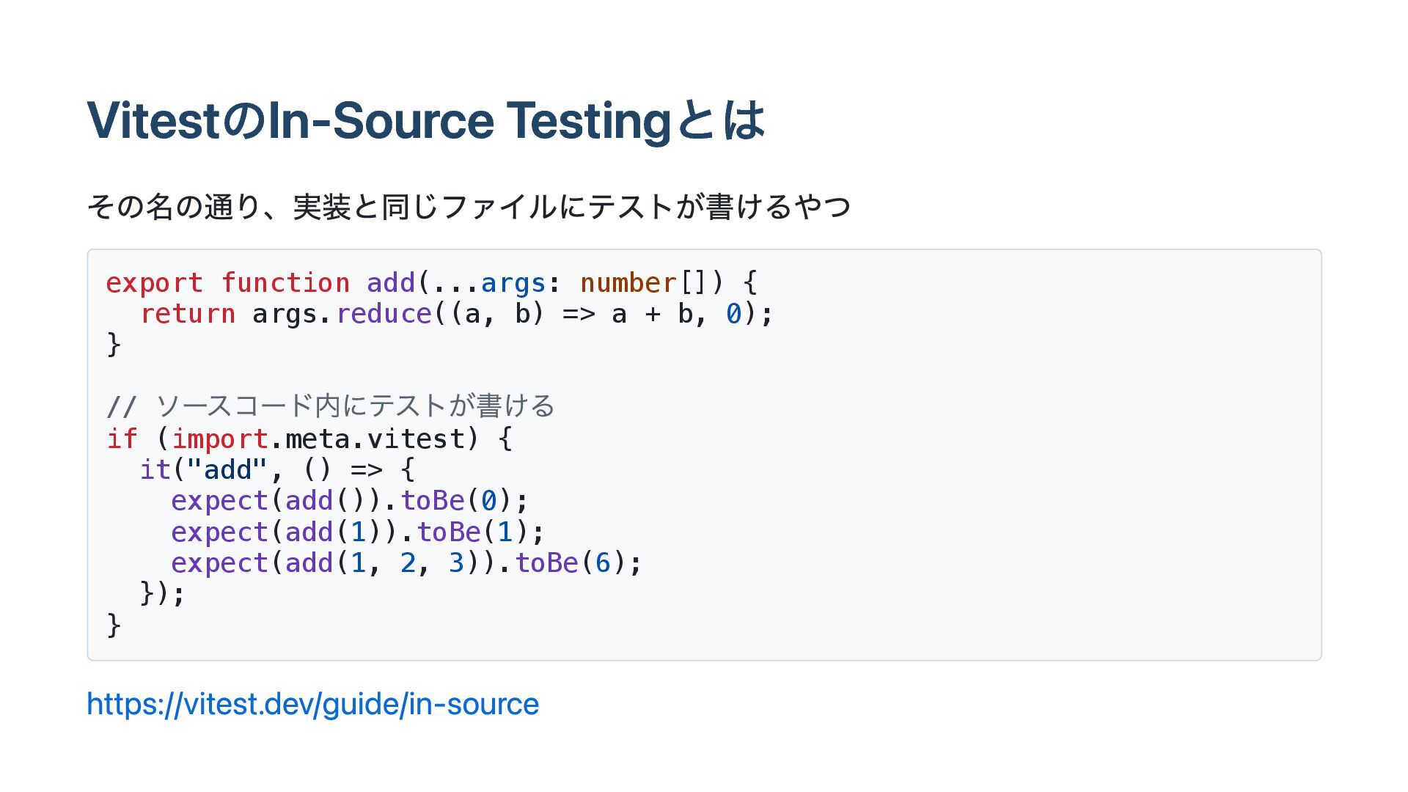The width and height of the screenshot is (1408, 792).
Task: Click the "add" string literal in the test
Action: 227,469
